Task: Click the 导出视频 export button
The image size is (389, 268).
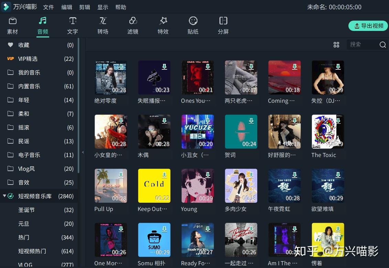Action: (x=368, y=26)
